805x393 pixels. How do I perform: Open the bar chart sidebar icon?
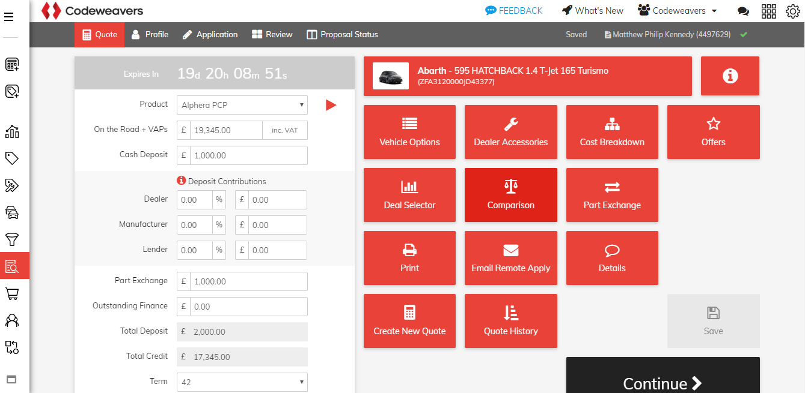pos(12,131)
